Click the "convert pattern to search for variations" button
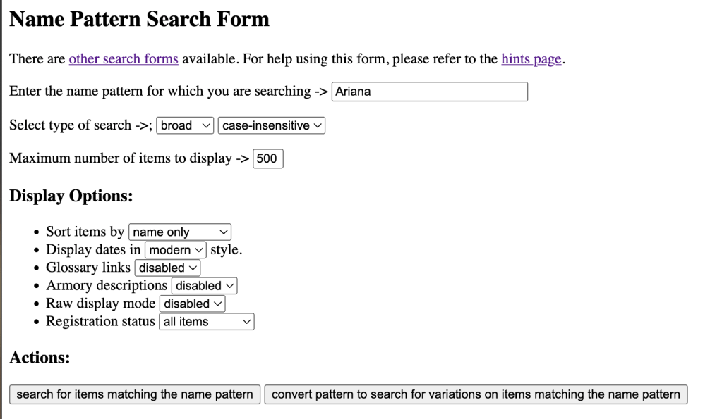This screenshot has width=722, height=419. pos(476,394)
